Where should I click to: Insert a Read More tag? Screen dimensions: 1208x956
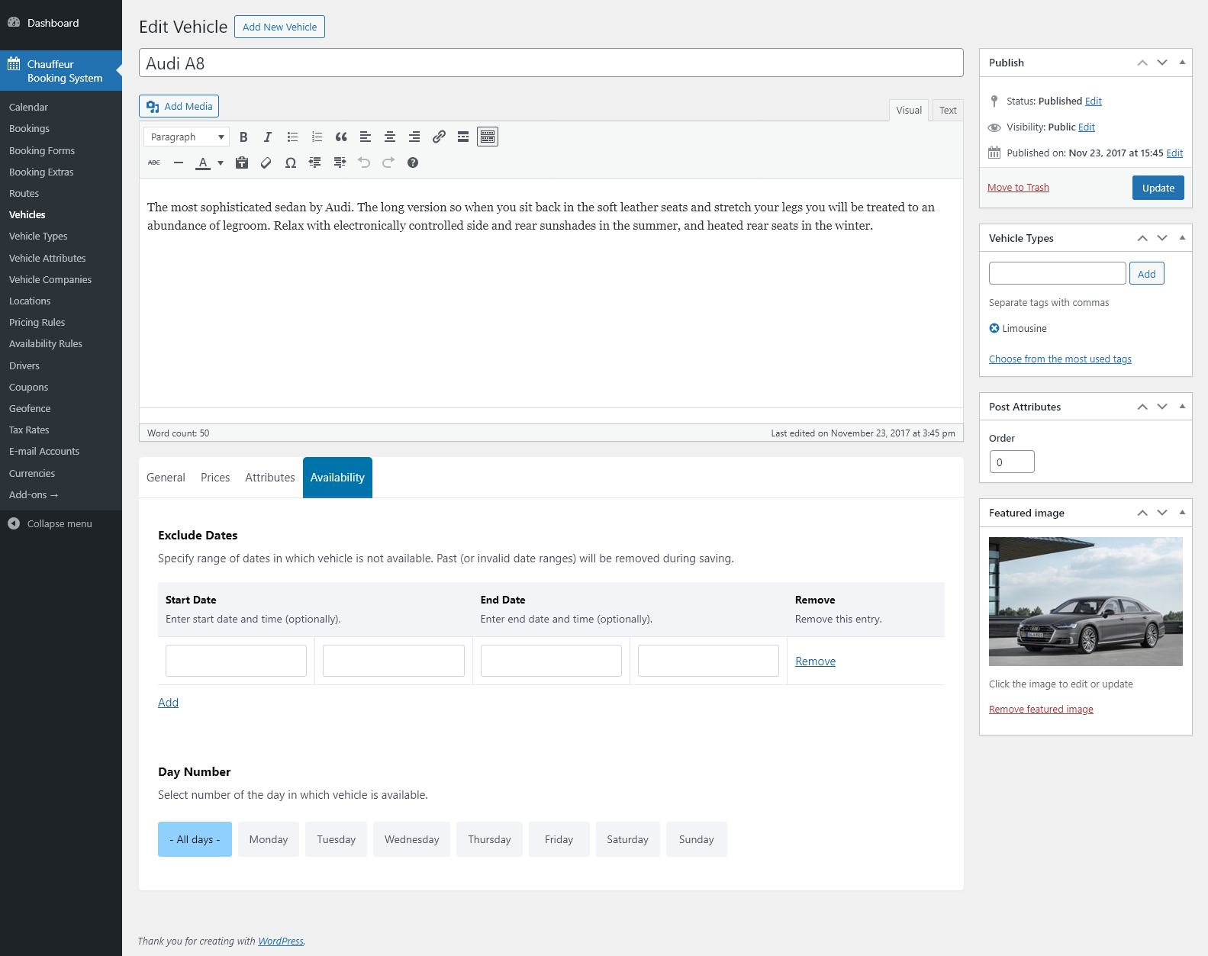click(x=463, y=137)
